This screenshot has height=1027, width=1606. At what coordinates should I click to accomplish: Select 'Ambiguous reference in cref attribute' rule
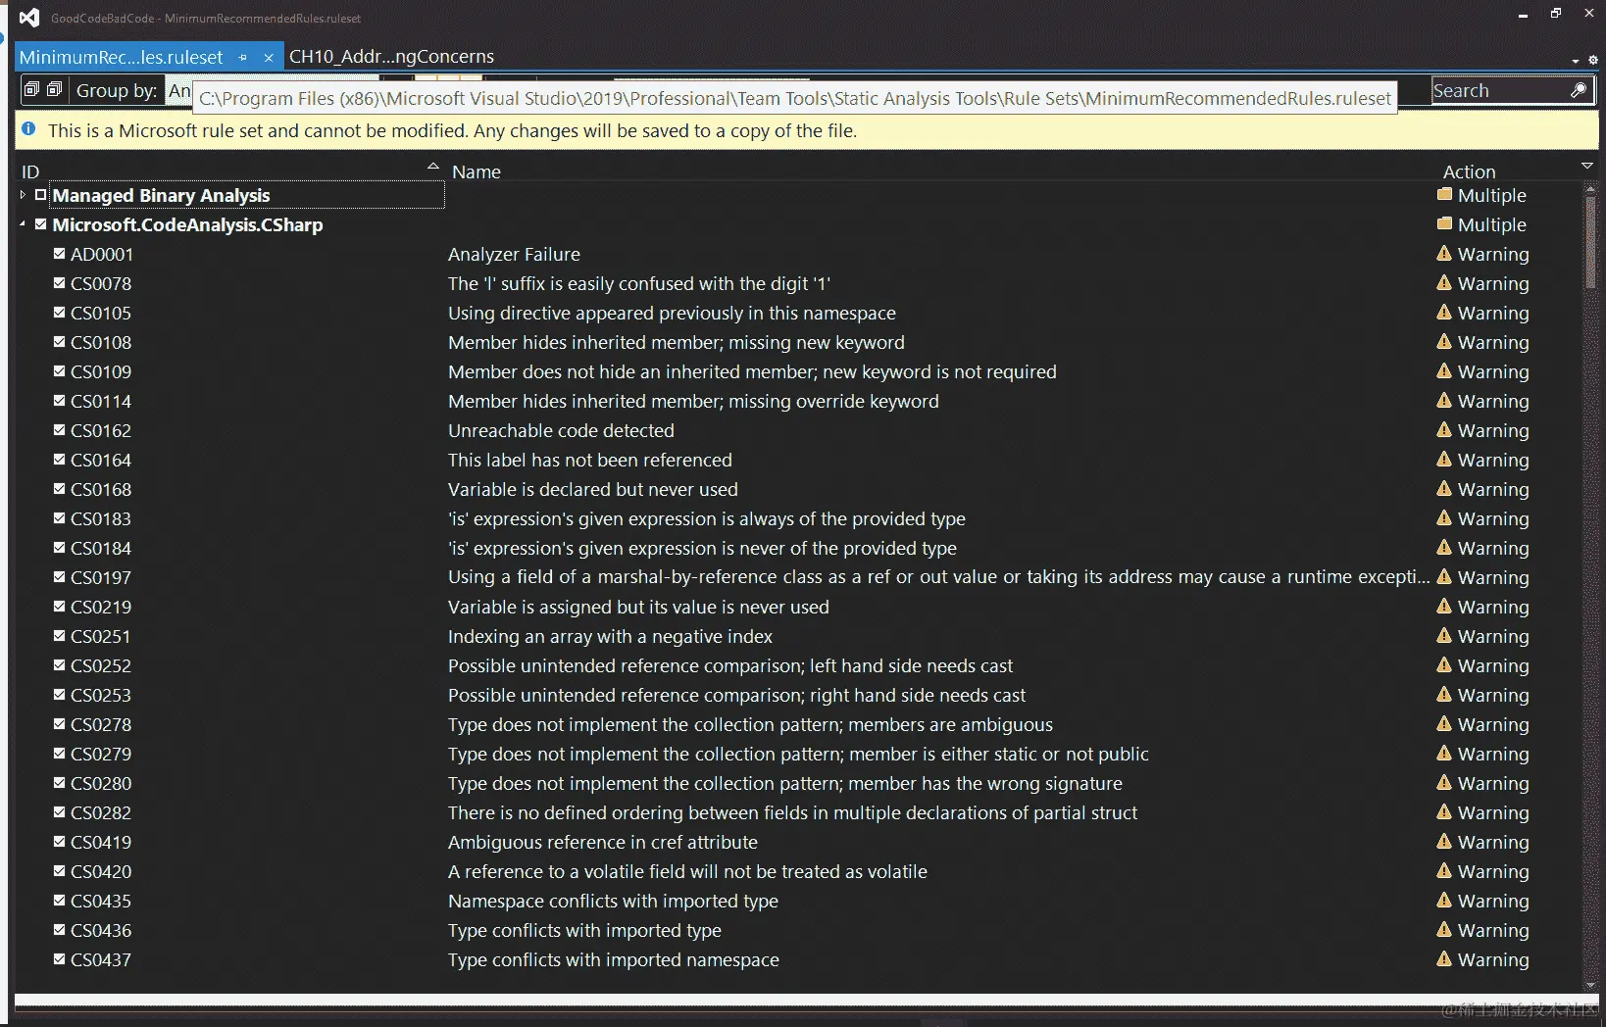pyautogui.click(x=603, y=842)
